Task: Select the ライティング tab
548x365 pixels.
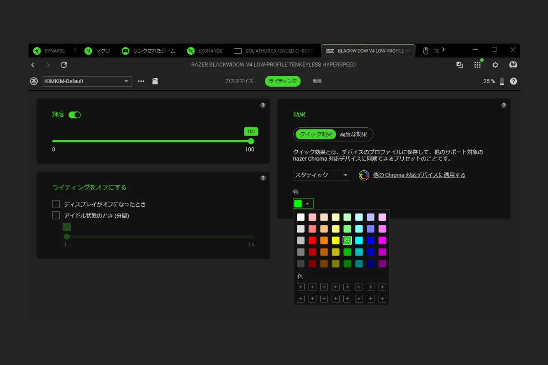Action: click(283, 81)
